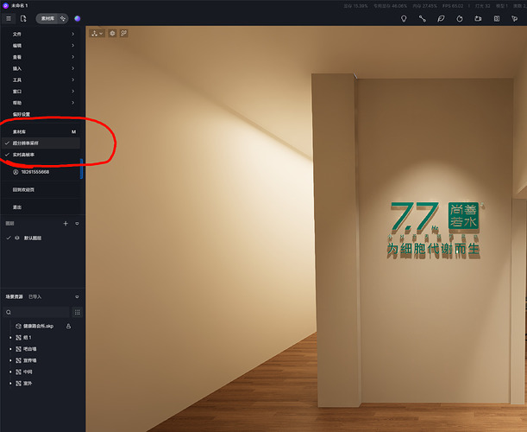This screenshot has height=432, width=527.
Task: Click the camera sync icon in the top toolbar
Action: pos(478,18)
